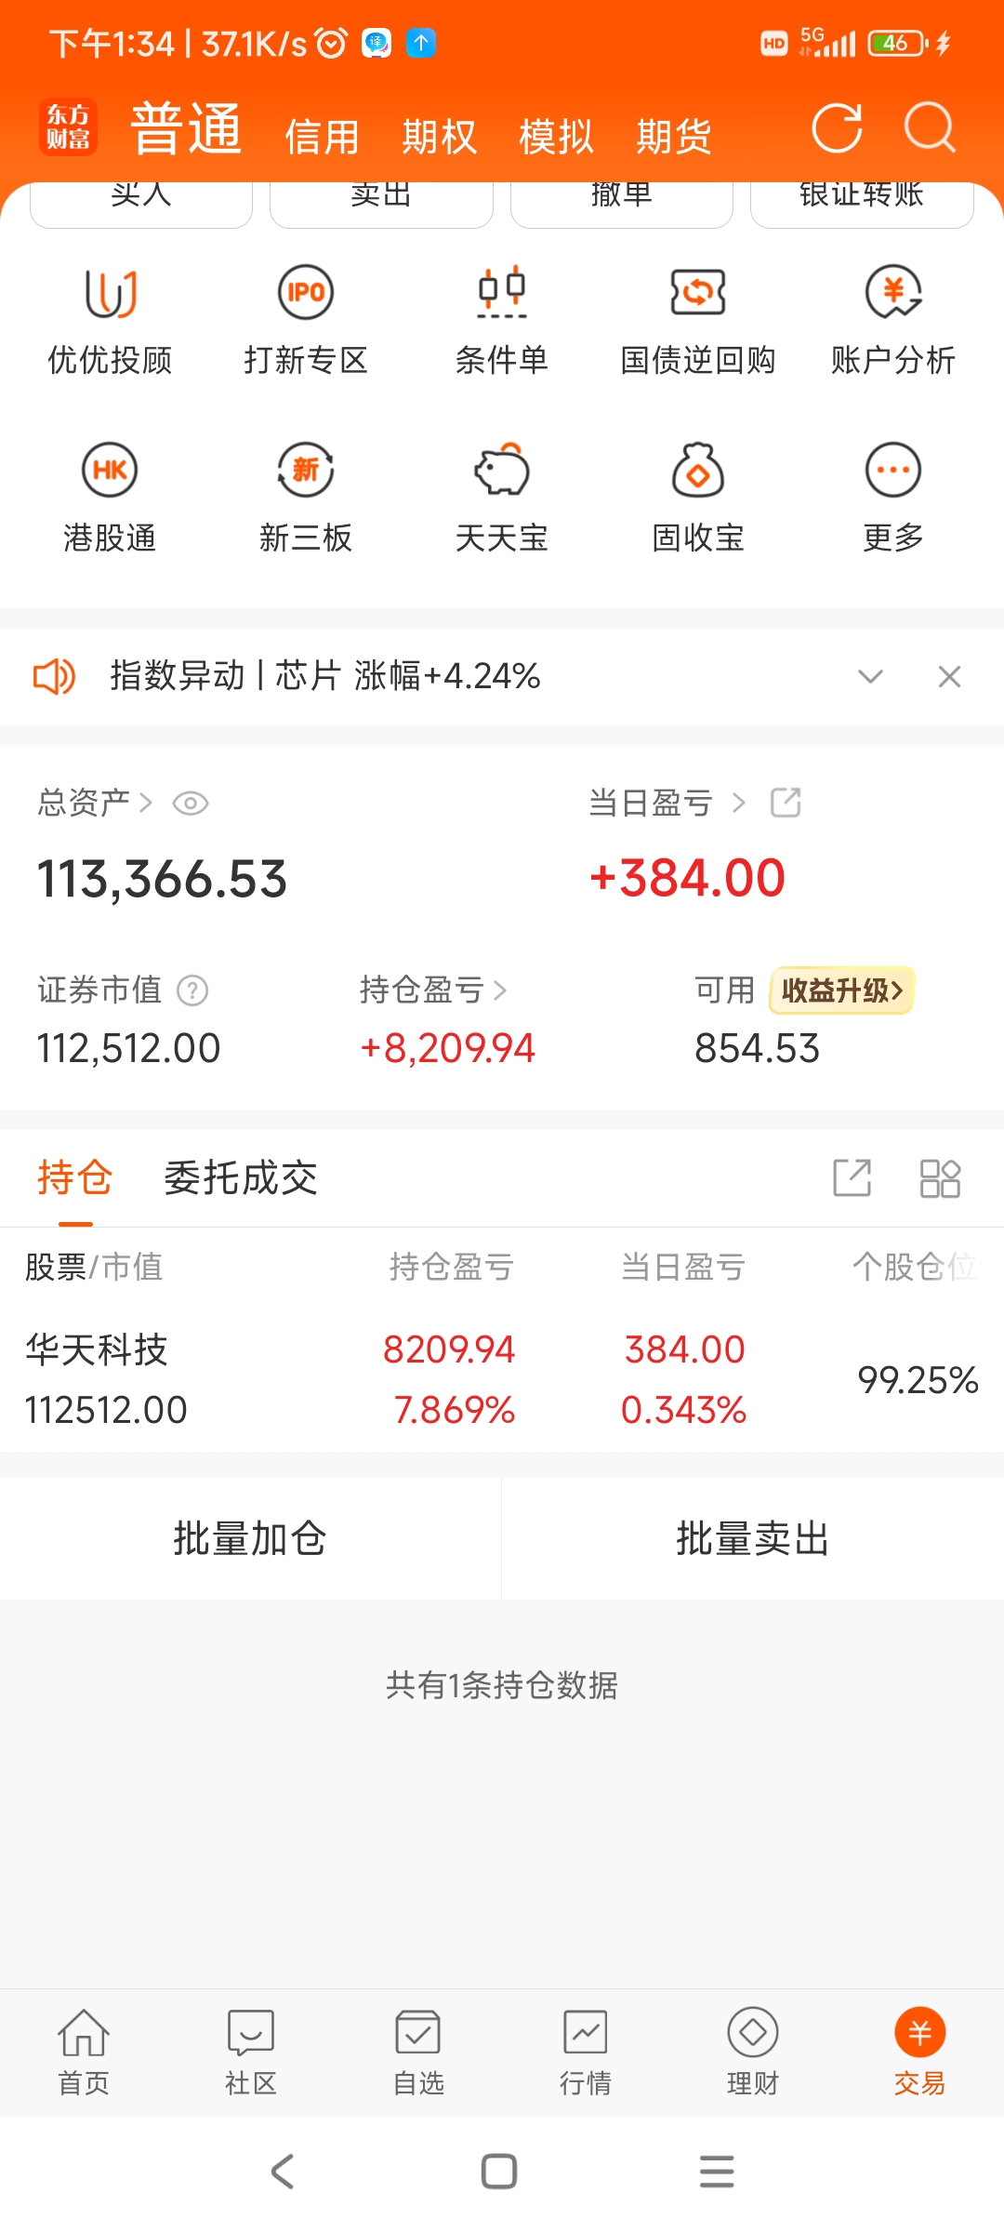This screenshot has height=2232, width=1004.
Task: Switch to 委托成交 tab
Action: coord(241,1178)
